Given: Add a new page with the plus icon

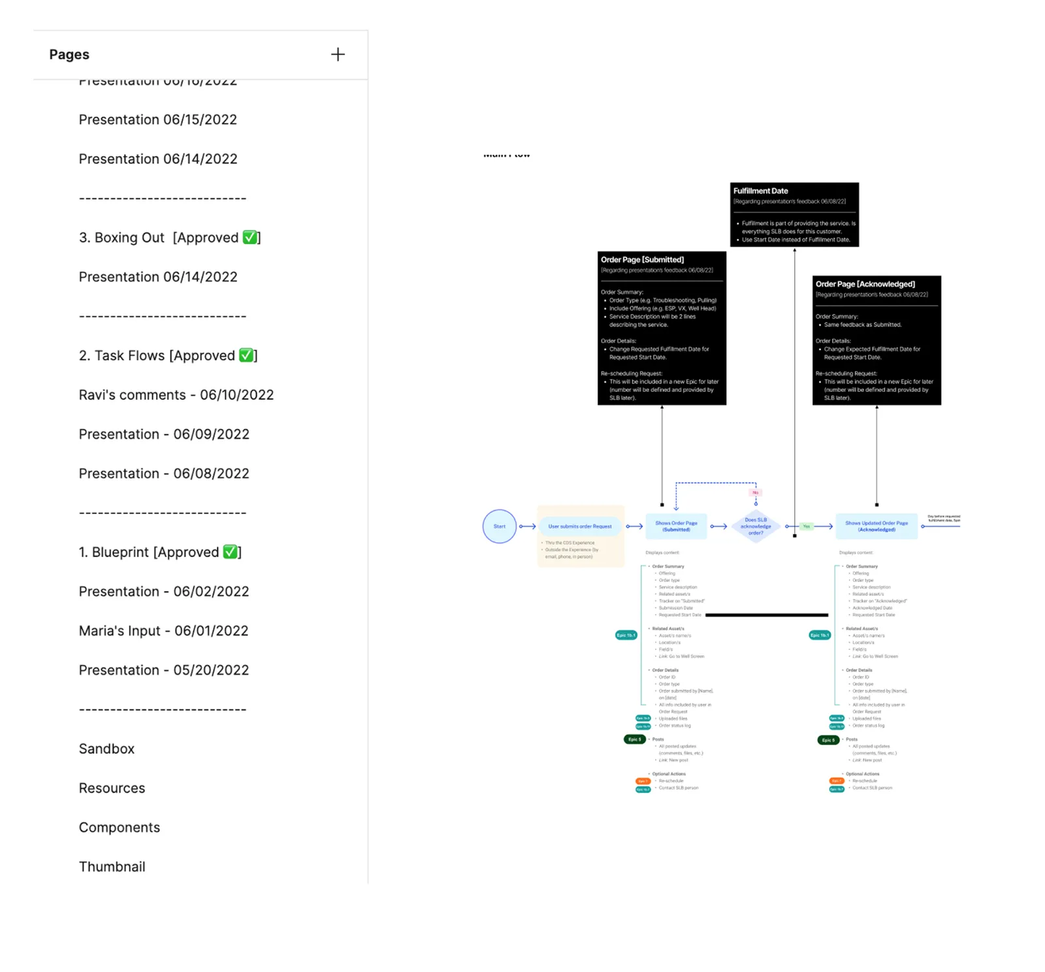Looking at the screenshot, I should [x=338, y=54].
